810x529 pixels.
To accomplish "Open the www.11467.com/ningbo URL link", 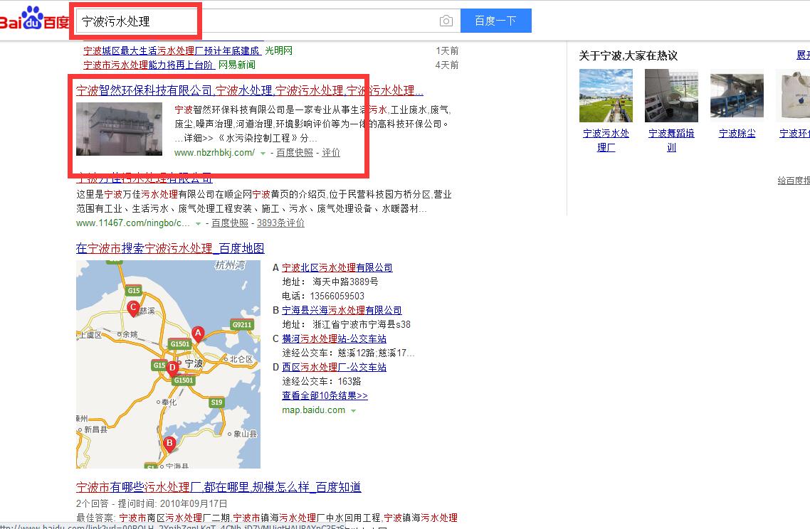I will coord(133,223).
